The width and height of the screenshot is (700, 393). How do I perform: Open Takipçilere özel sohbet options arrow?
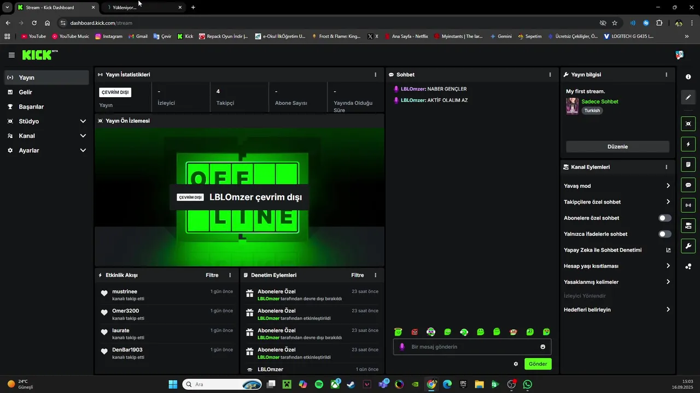pyautogui.click(x=668, y=202)
